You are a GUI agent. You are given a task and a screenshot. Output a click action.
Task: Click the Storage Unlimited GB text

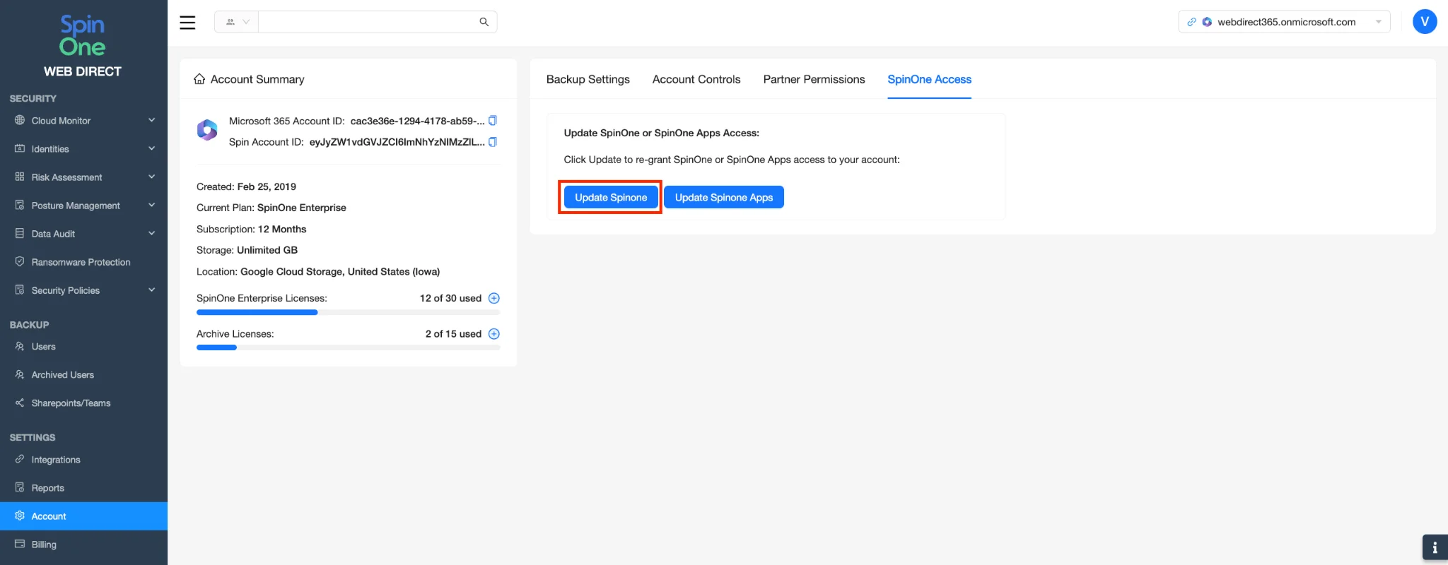point(247,250)
